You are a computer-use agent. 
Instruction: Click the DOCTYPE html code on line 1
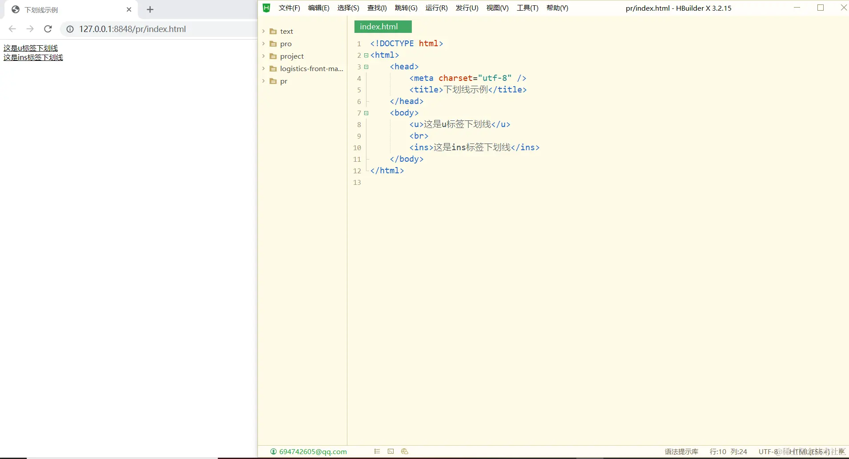[406, 44]
